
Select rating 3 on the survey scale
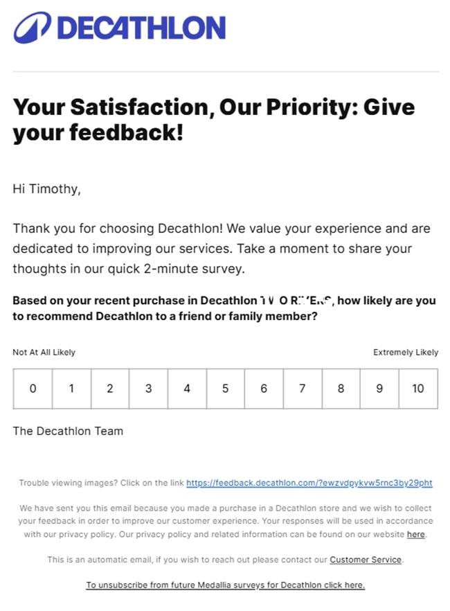(x=148, y=389)
